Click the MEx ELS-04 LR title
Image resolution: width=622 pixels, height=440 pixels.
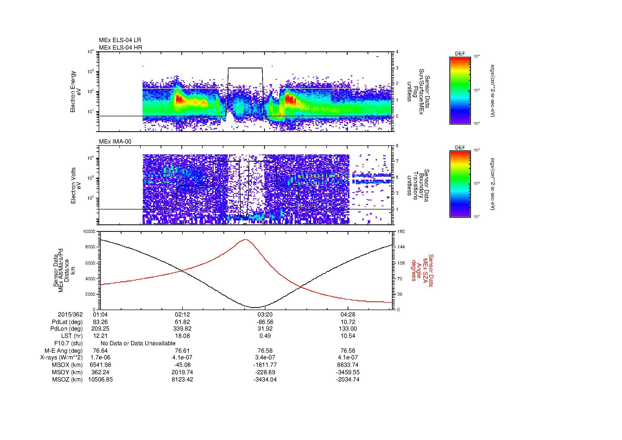[x=120, y=40]
